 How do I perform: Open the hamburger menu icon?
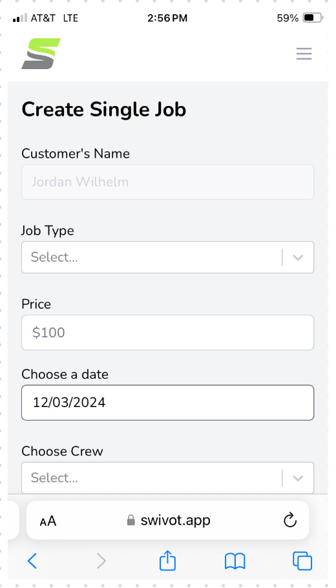[x=304, y=54]
